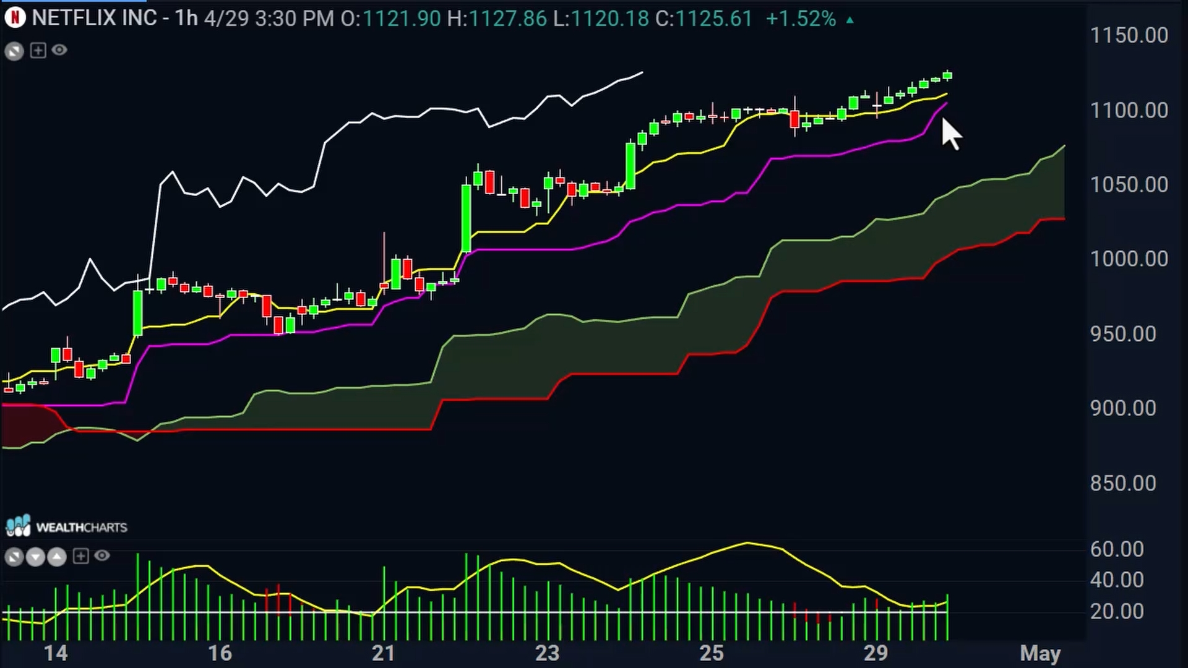
Task: Click the May label on time axis
Action: pos(1040,654)
